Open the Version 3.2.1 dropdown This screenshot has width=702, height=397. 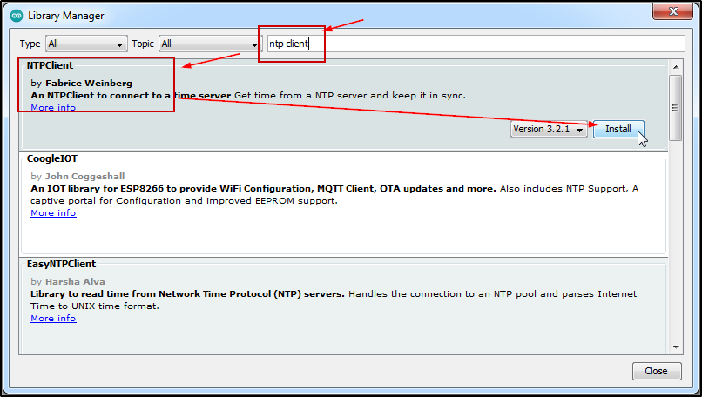click(549, 129)
